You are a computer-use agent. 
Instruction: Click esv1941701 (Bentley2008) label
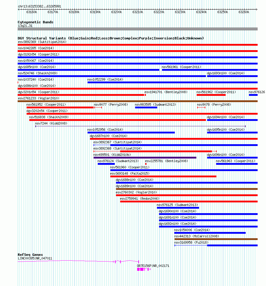[x=166, y=92]
